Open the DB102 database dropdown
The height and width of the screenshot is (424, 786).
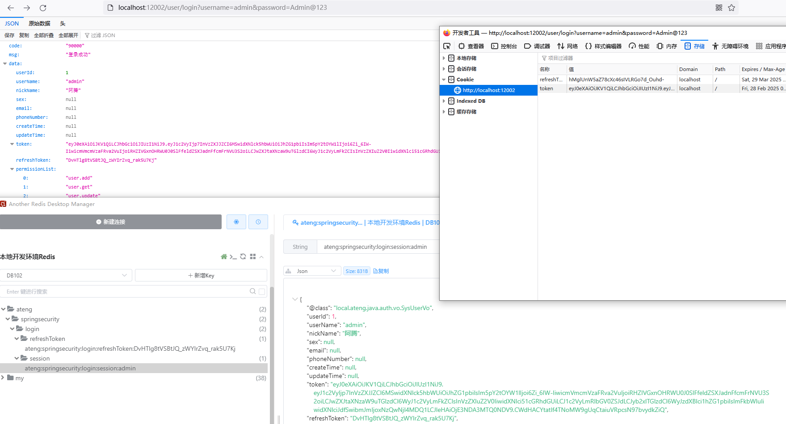coord(66,275)
